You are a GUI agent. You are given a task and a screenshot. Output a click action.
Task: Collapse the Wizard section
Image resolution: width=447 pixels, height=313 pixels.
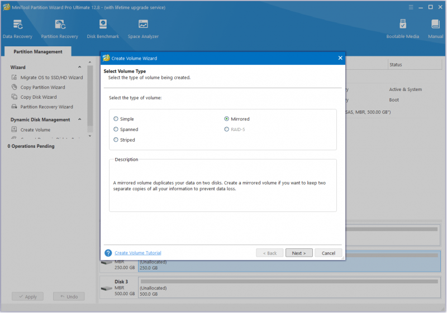[x=79, y=67]
